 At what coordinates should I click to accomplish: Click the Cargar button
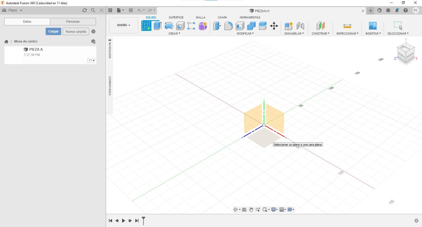pos(53,31)
